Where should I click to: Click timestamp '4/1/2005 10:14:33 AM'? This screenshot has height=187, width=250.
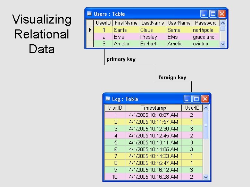click(x=153, y=156)
